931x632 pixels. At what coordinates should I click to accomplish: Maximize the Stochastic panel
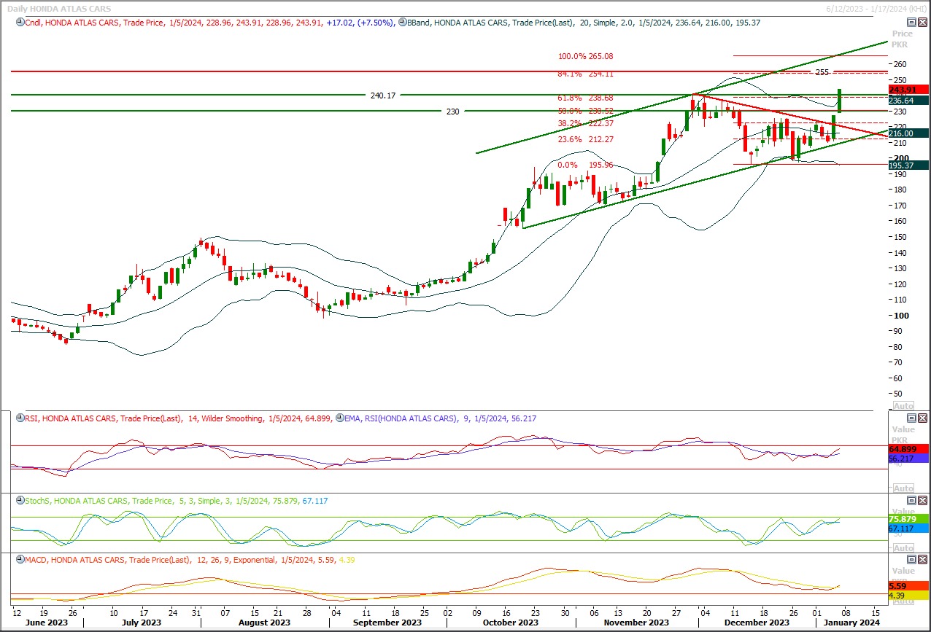[911, 501]
